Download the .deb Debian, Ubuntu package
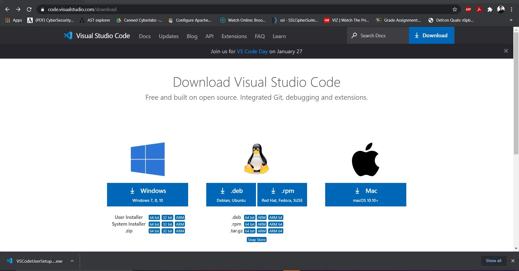Screen dimensions: 519x271 click(x=231, y=195)
